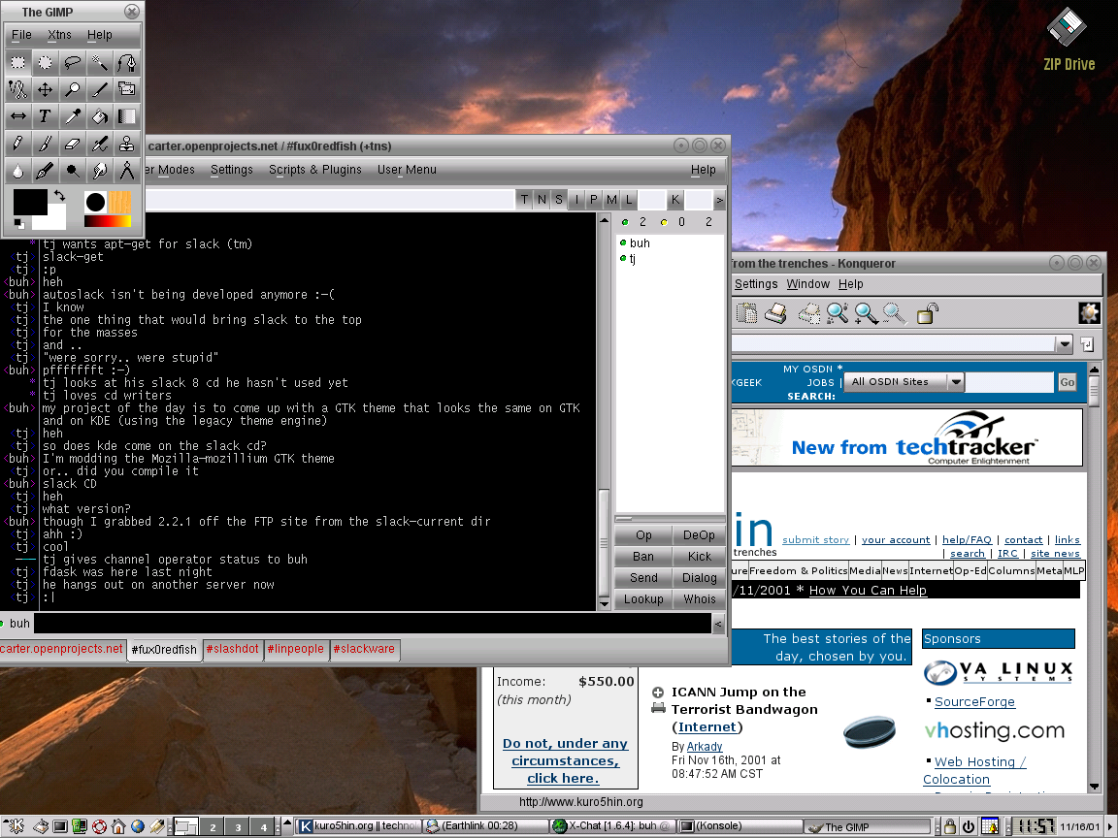Switch to the #linpeople channel tab

295,649
